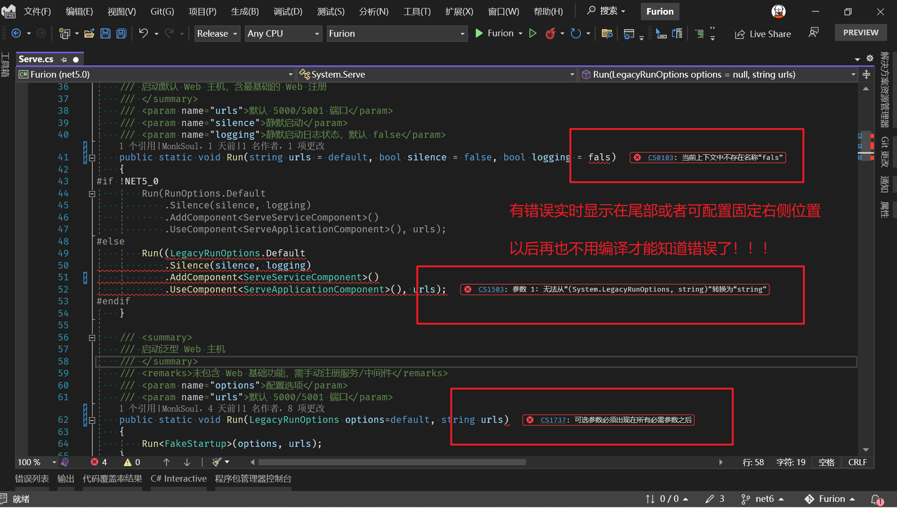897x508 pixels.
Task: Click the red error count indicator
Action: (99, 462)
